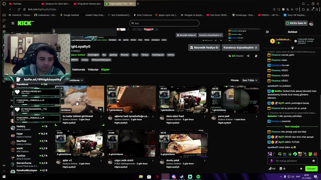Open Opera GX logo menu
321x180 pixels.
(4, 4)
